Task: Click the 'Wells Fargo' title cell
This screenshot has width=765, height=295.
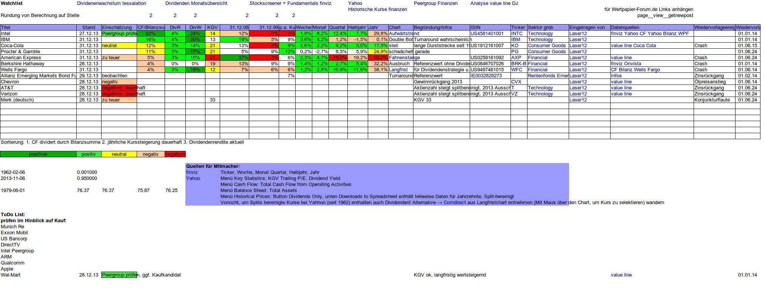Action: click(x=38, y=70)
